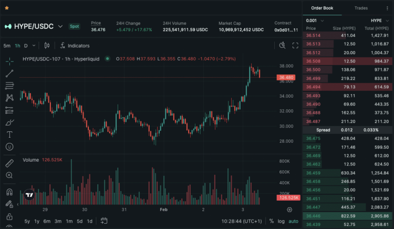Screen dimensions: 394x229
Task: Select the trend line drawing tool
Action: [9, 74]
